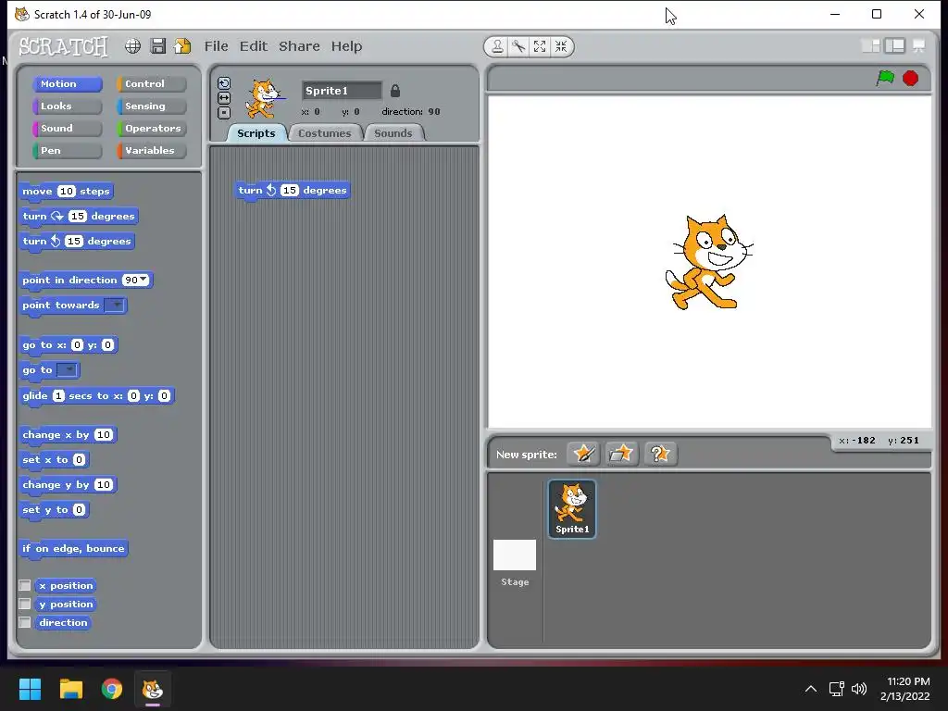Switch to the Costumes tab
The image size is (948, 711).
click(x=325, y=133)
